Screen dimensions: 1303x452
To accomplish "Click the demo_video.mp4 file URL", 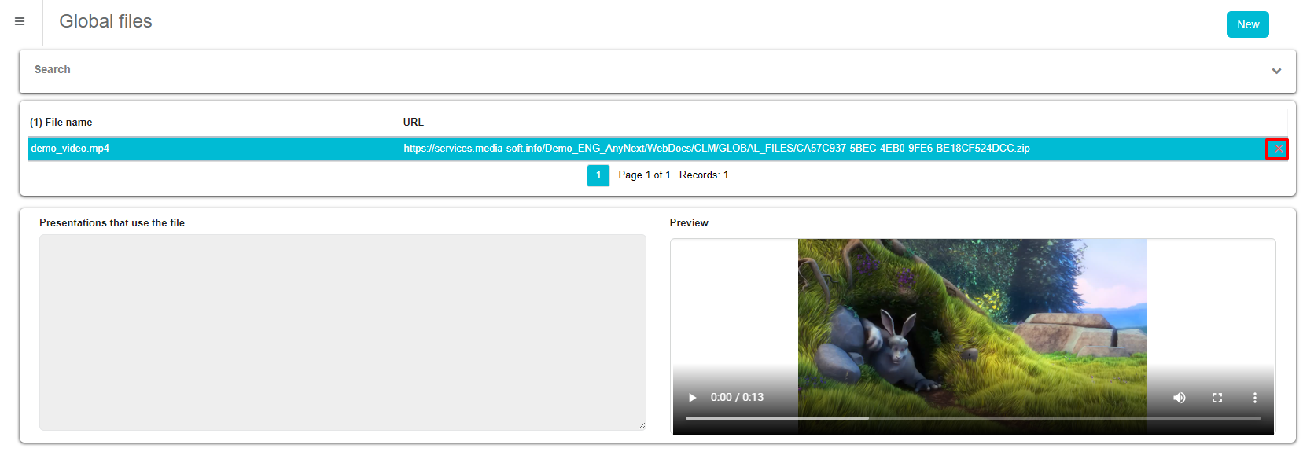I will coord(716,149).
